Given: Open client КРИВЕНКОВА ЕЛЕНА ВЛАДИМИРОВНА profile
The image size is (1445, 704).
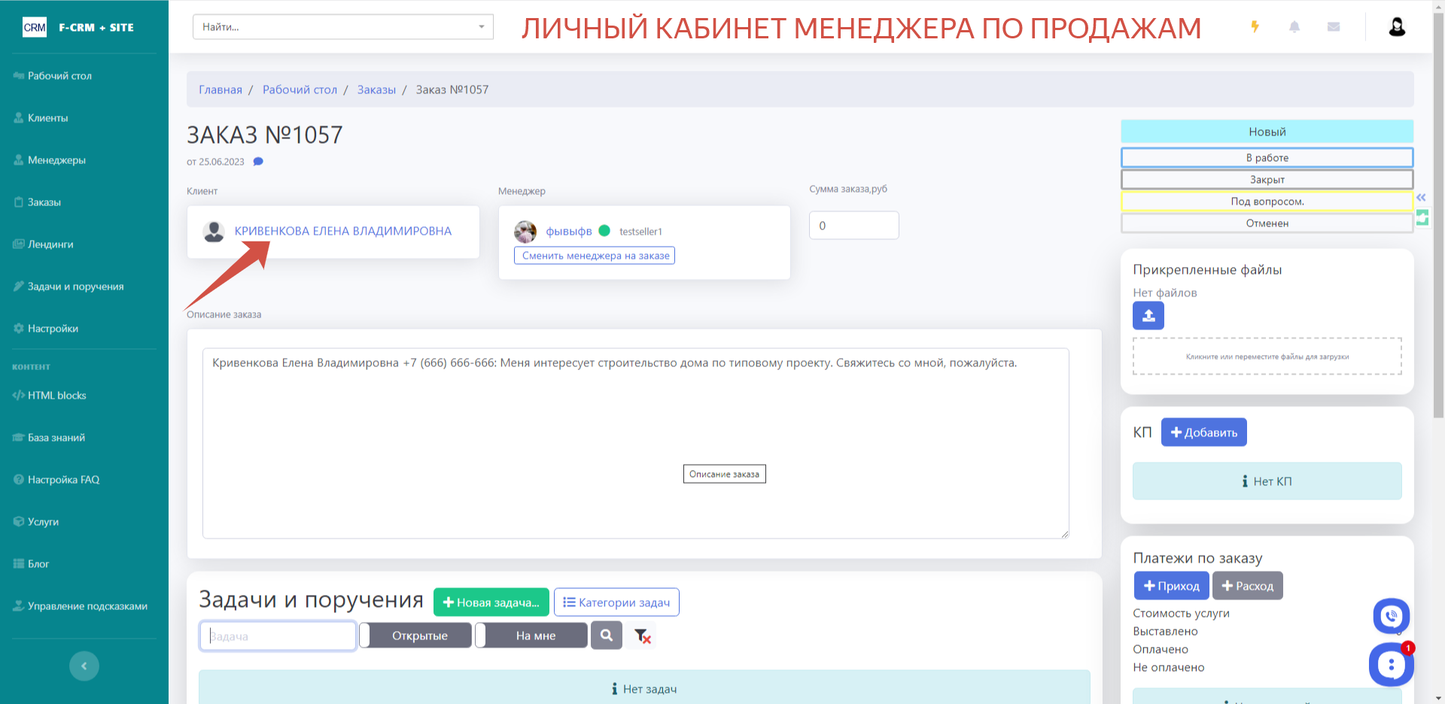Looking at the screenshot, I should (x=343, y=231).
